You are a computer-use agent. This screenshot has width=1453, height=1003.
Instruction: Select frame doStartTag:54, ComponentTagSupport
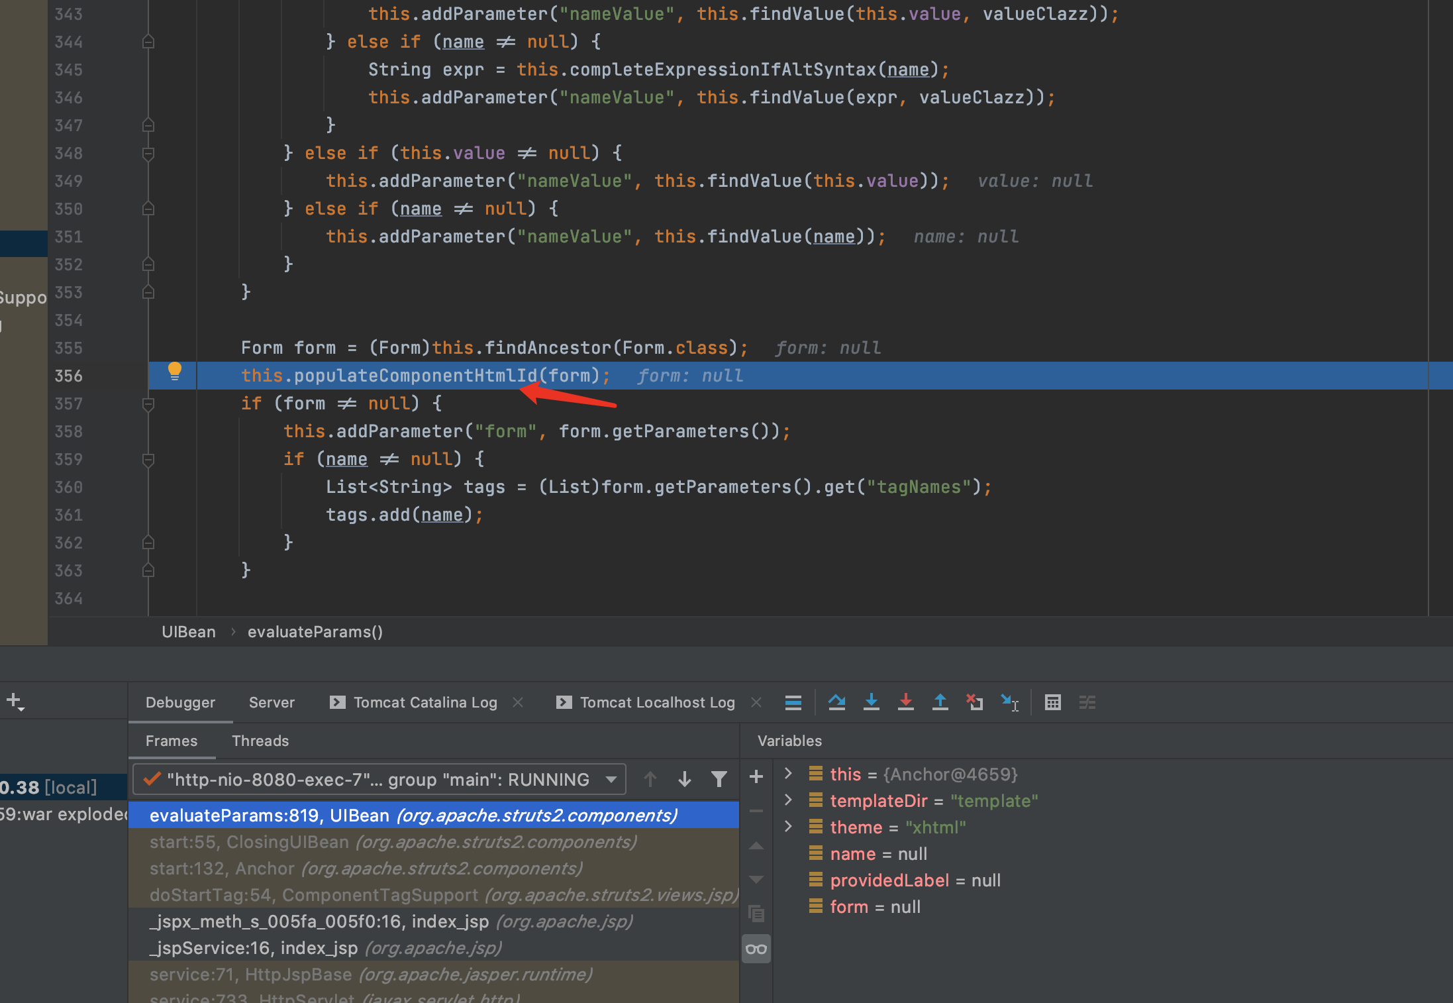pyautogui.click(x=434, y=895)
